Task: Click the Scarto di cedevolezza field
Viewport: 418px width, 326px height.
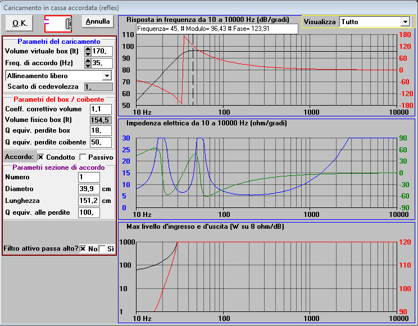Action: pyautogui.click(x=98, y=87)
